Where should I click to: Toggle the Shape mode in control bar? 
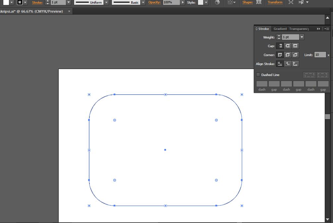coord(259,3)
